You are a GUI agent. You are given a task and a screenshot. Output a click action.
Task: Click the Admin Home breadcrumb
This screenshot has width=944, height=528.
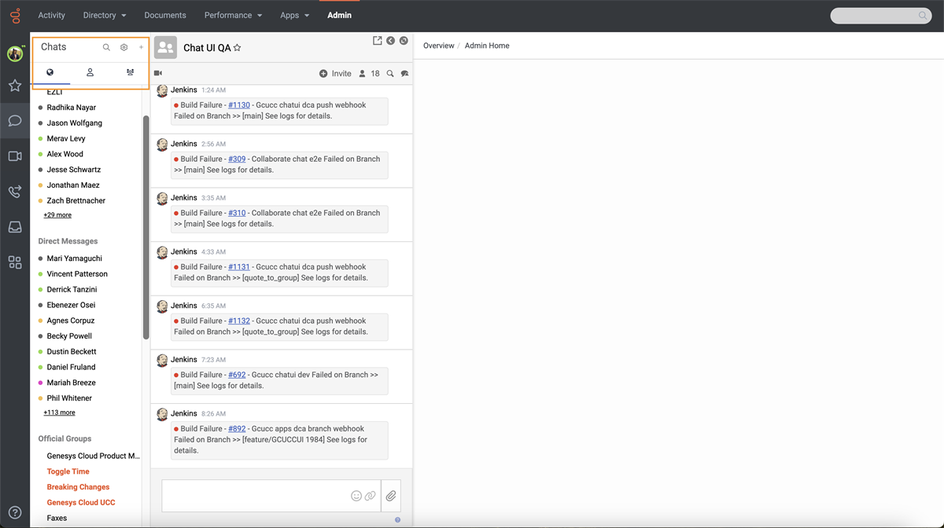(x=487, y=46)
